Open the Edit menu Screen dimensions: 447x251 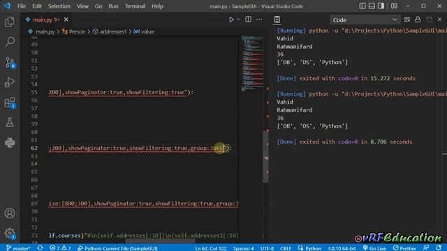37,6
